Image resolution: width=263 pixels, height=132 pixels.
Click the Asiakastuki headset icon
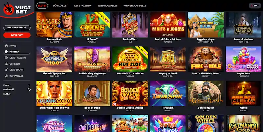[x=29, y=89]
